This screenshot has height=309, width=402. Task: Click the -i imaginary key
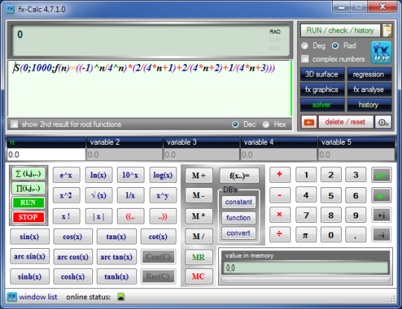pyautogui.click(x=381, y=235)
